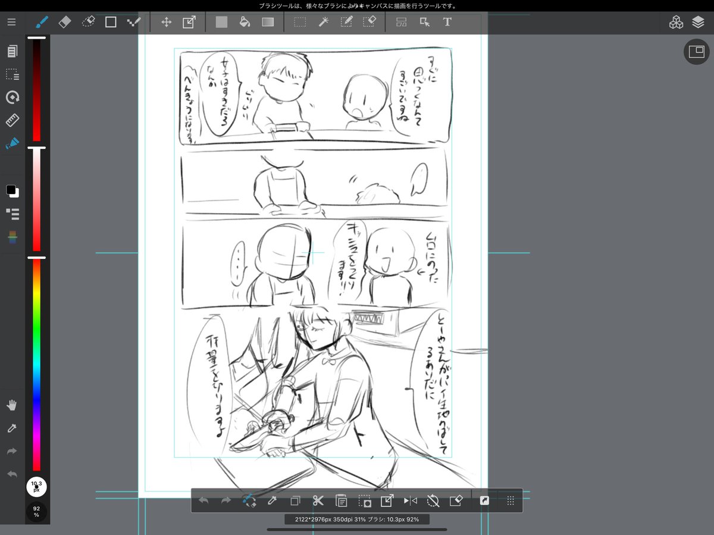Redo using the bottom shortcut bar
The height and width of the screenshot is (535, 714).
[226, 500]
